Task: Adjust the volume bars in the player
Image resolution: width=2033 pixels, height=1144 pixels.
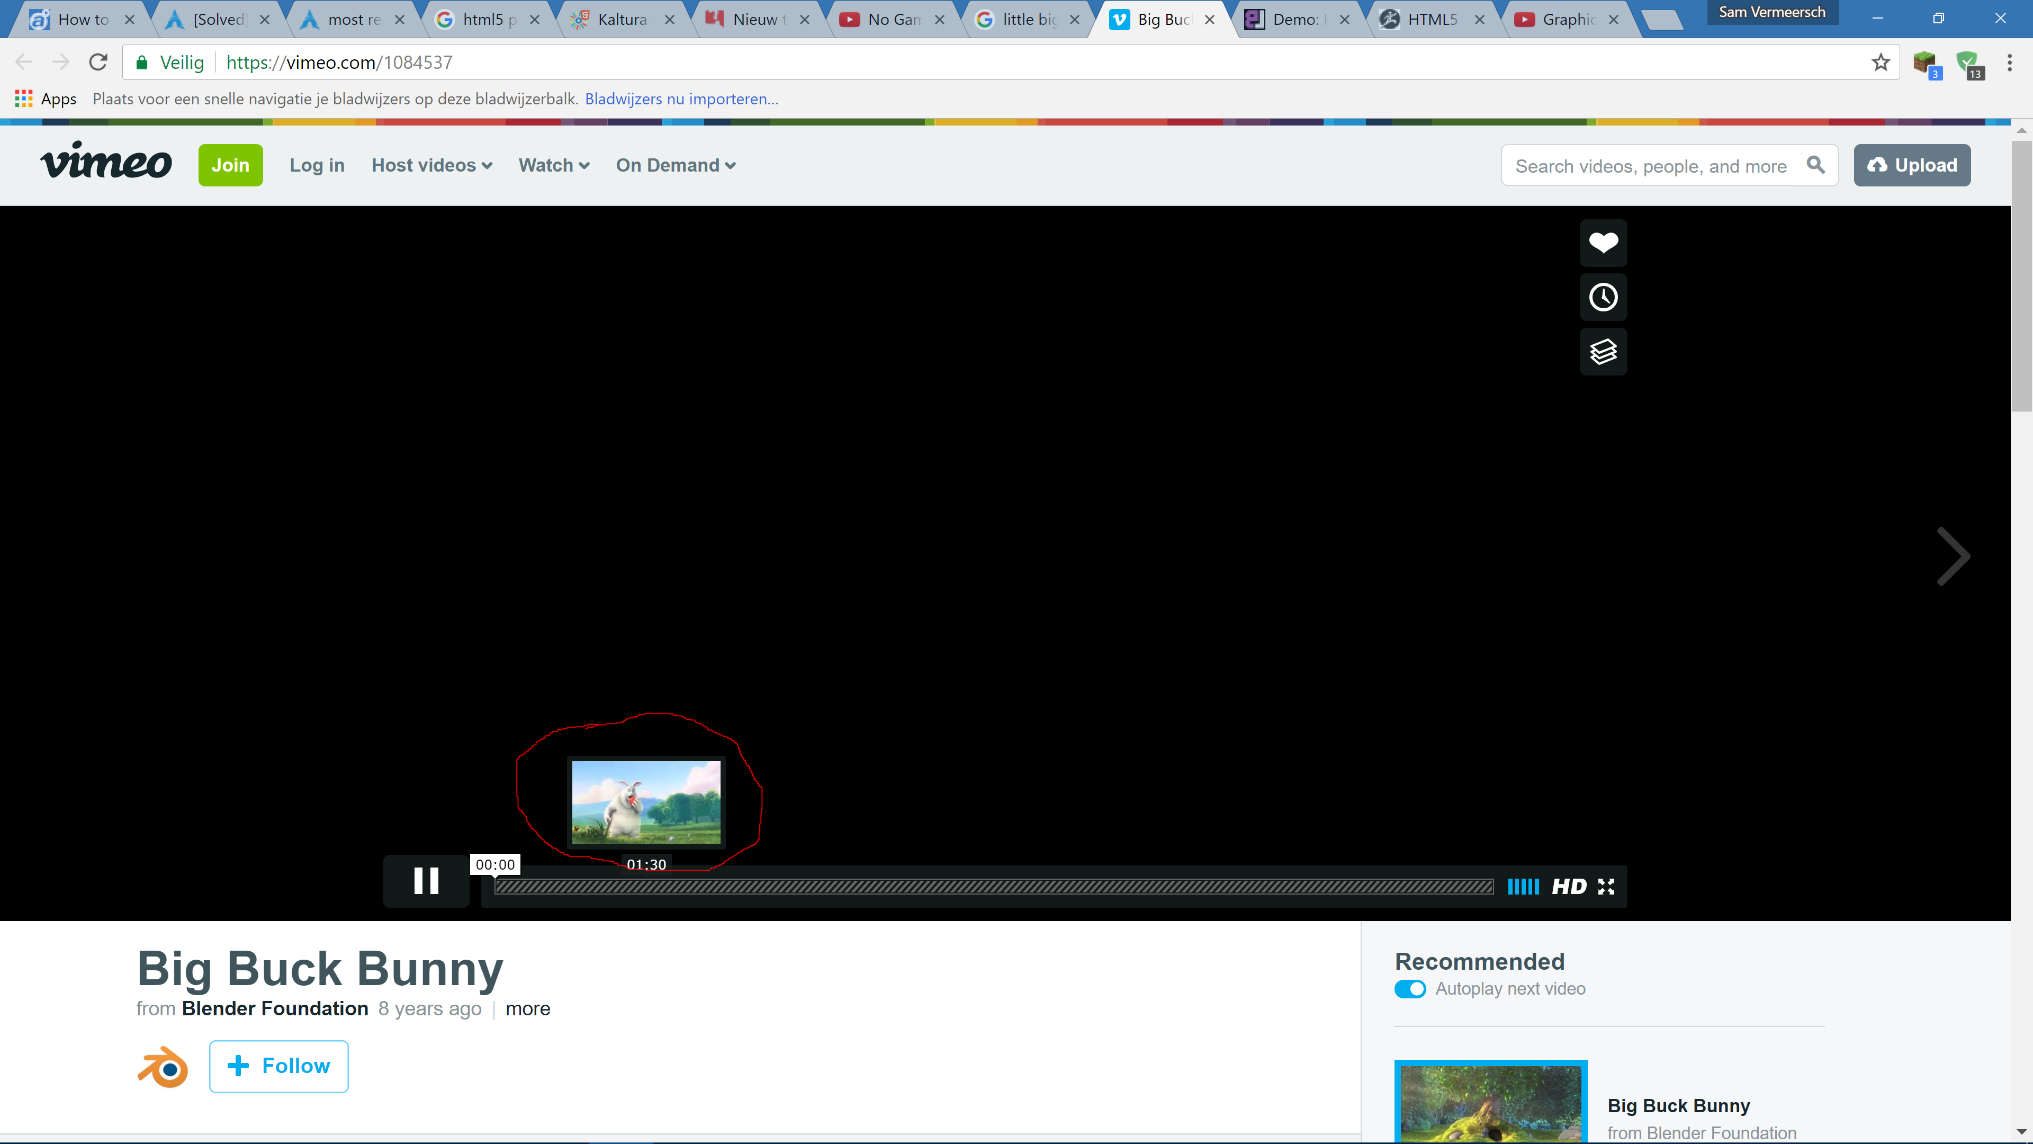Action: (1523, 887)
